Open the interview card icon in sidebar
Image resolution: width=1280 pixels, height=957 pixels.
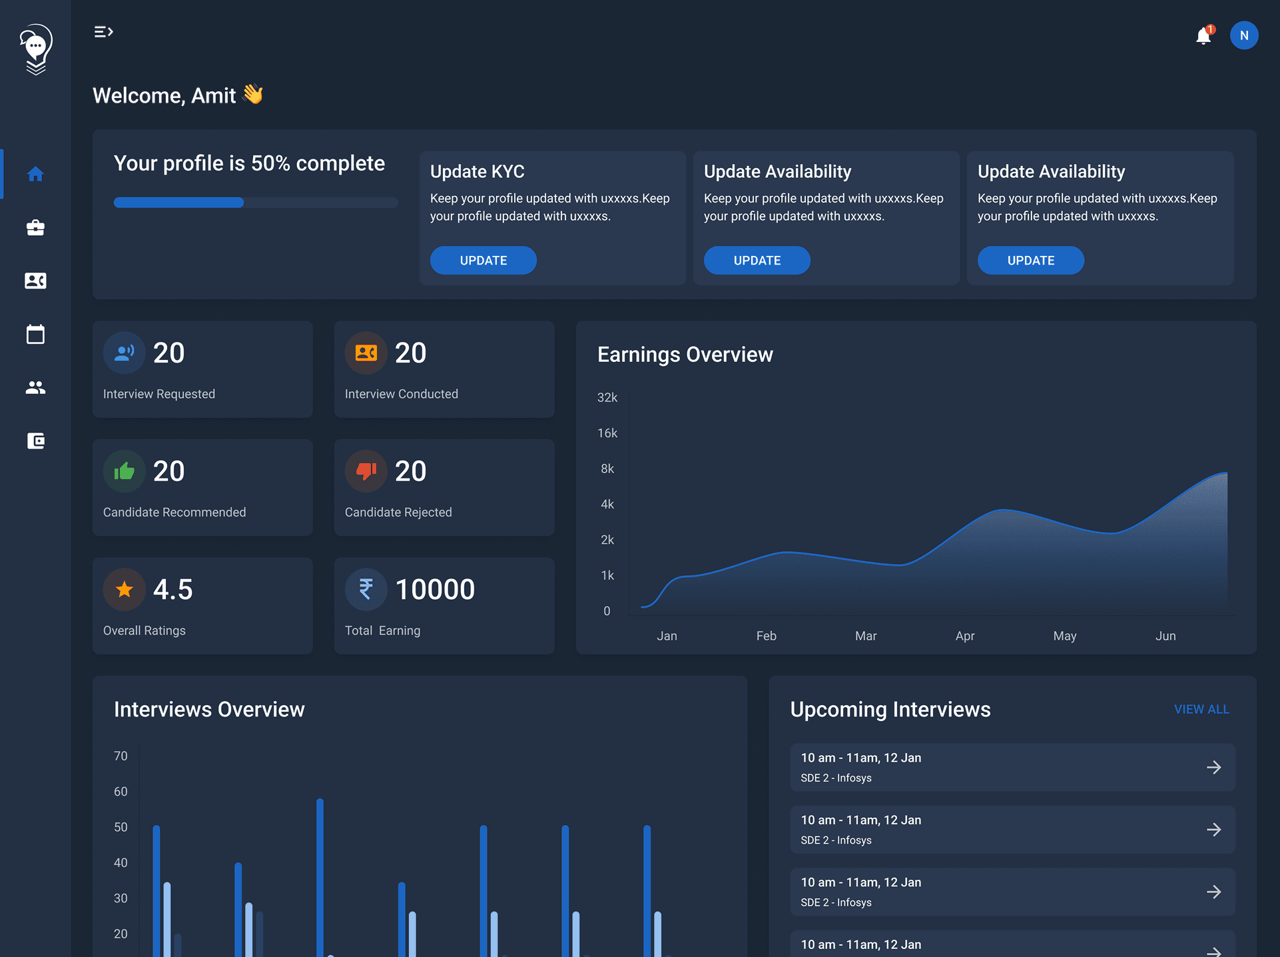point(35,281)
